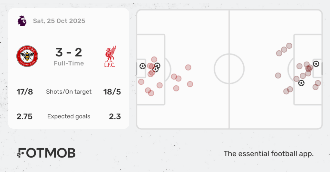Screen dimensions: 330x172
Task: Click the Shots/On target stat label
Action: click(x=69, y=92)
